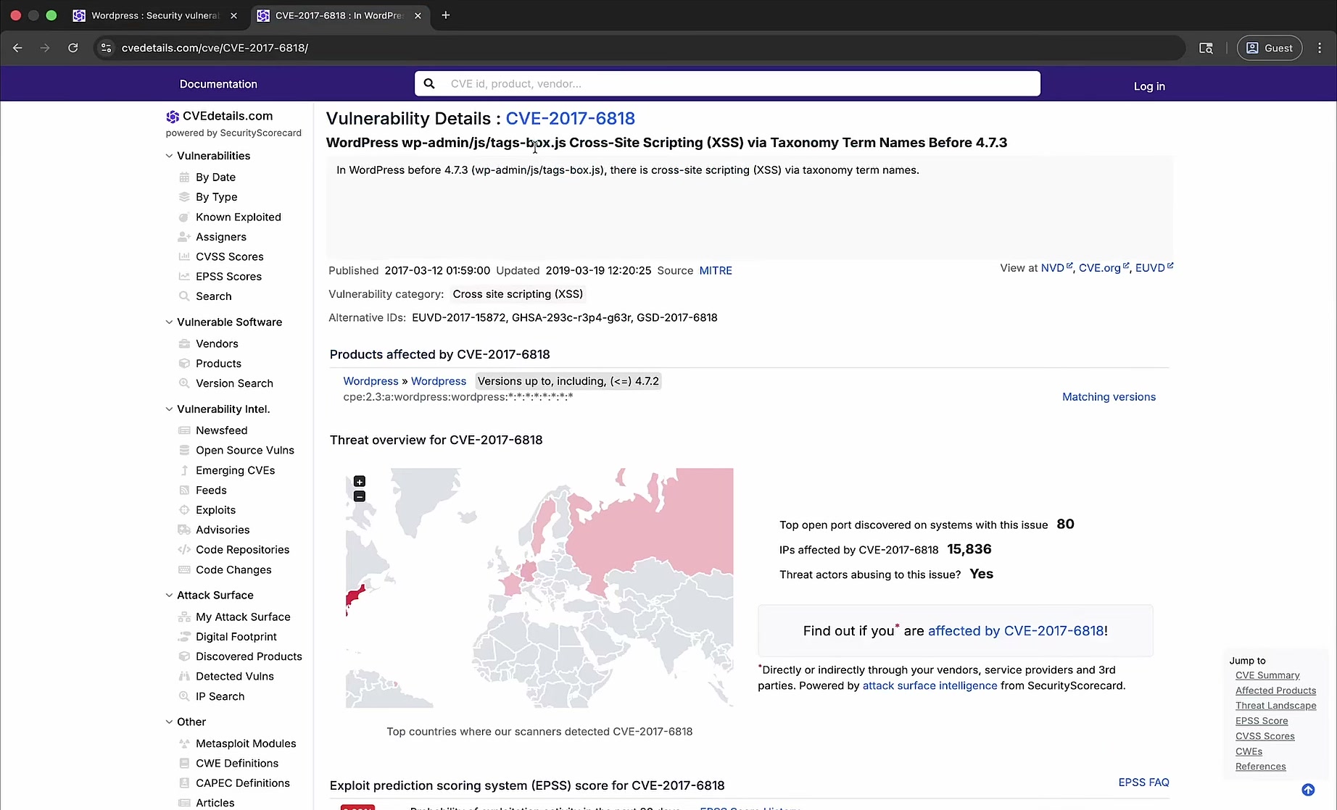Viewport: 1337px width, 810px height.
Task: Open the MITRE source link
Action: (x=716, y=270)
